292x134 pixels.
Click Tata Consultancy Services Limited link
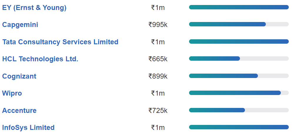tap(60, 42)
